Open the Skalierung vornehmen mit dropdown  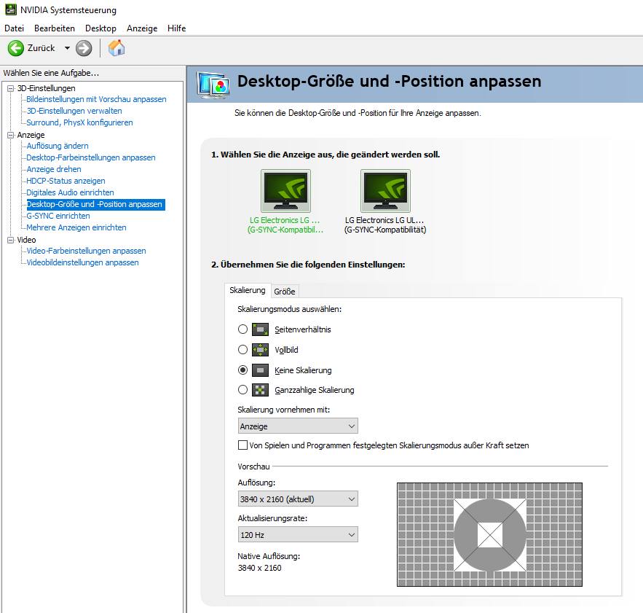point(298,426)
